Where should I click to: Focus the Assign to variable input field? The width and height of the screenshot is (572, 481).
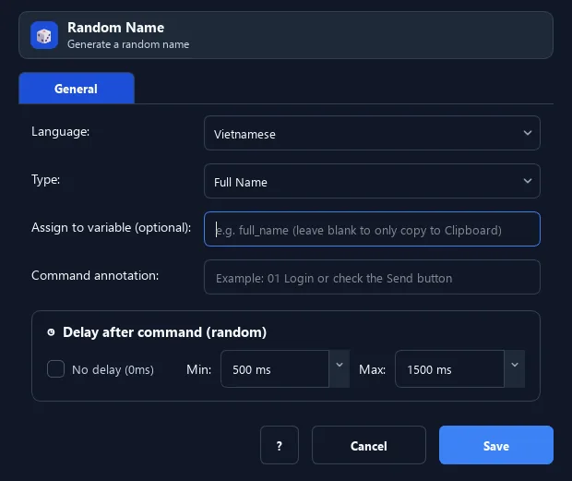[372, 229]
